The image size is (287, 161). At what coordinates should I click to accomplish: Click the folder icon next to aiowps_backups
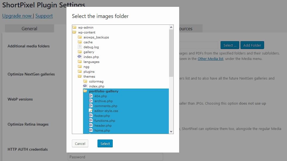coord(80,37)
